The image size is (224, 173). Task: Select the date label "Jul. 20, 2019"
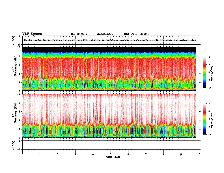tap(79, 34)
